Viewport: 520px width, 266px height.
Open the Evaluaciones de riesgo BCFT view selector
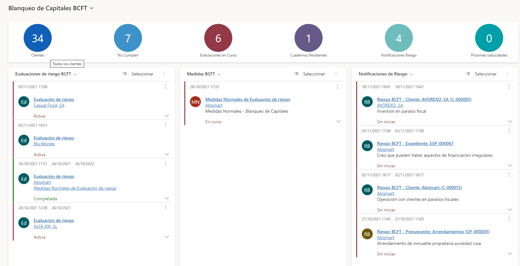[75, 74]
